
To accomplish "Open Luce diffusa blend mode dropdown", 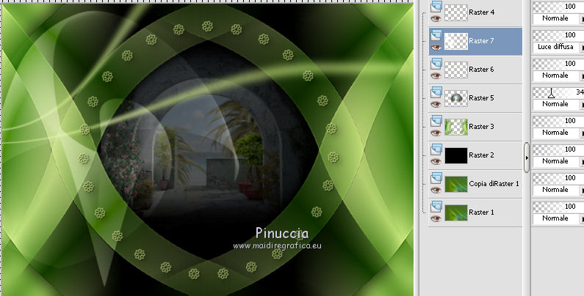I will [558, 47].
